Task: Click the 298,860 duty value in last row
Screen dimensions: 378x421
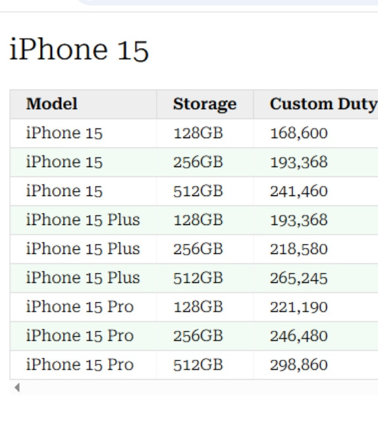Action: pos(299,365)
